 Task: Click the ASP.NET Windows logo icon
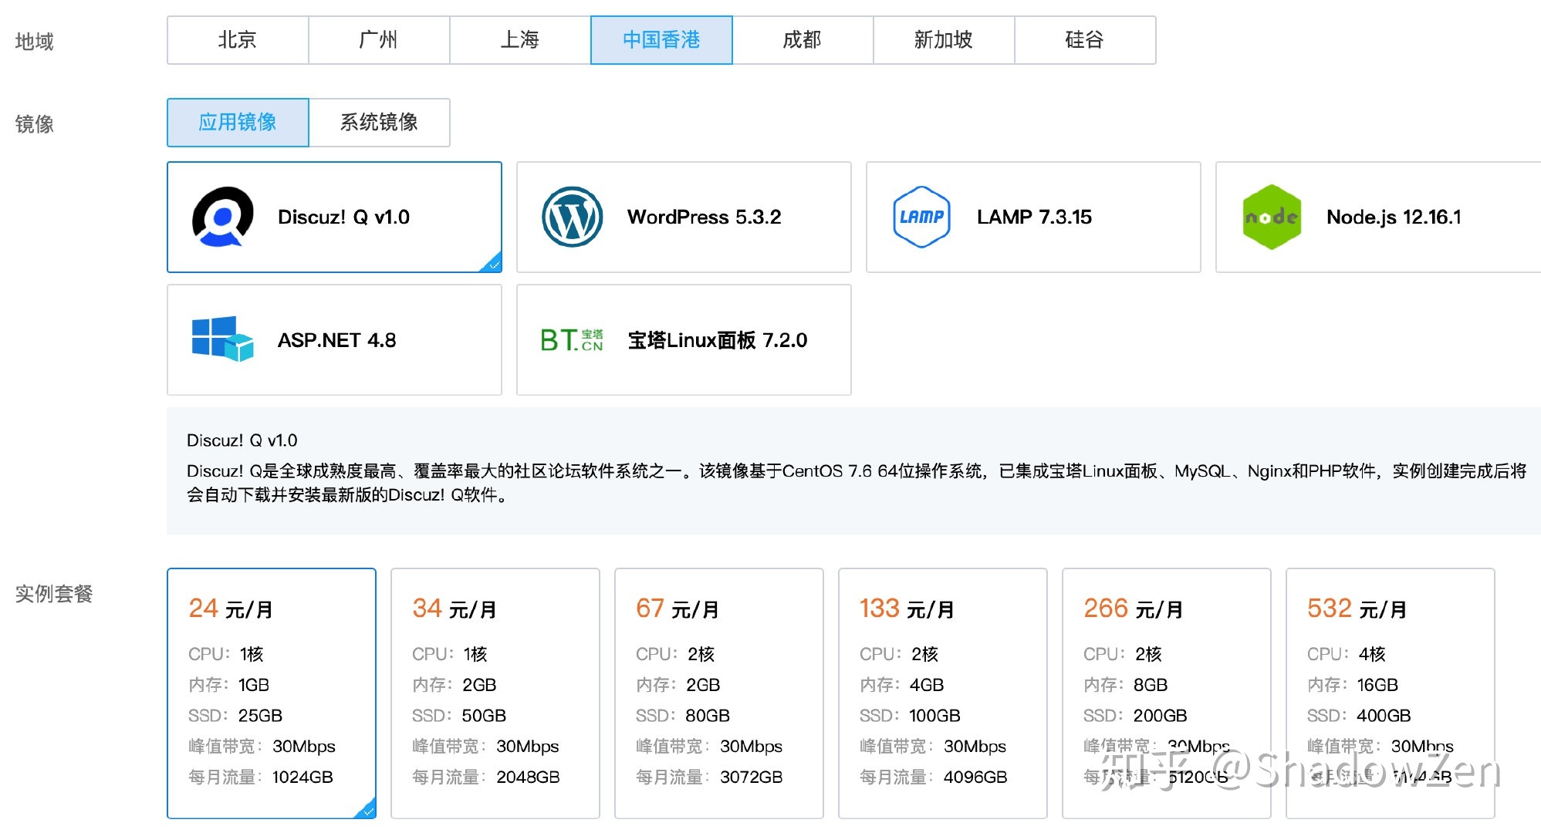[222, 339]
